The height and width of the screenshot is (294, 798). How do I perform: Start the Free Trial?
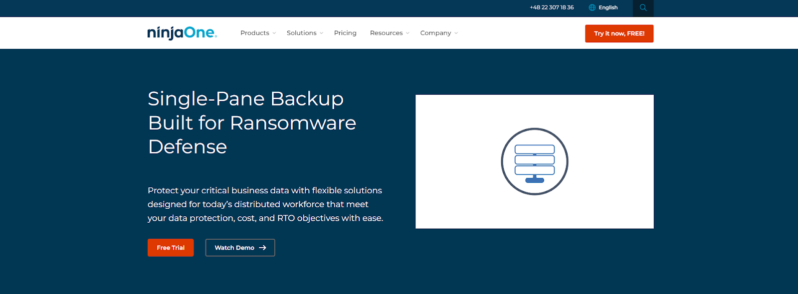pyautogui.click(x=171, y=248)
